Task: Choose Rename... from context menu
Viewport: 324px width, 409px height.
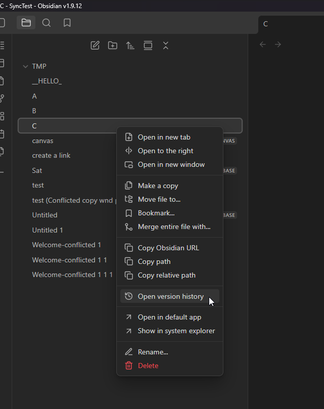Action: coord(153,352)
